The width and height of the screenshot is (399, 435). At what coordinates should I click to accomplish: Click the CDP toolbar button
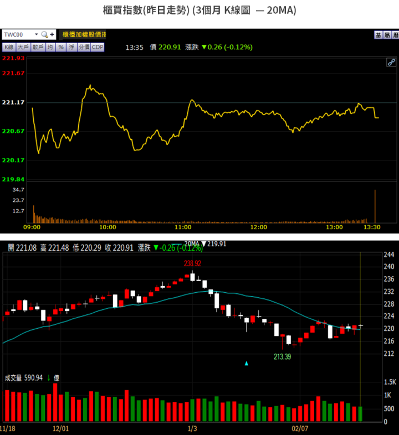click(97, 47)
